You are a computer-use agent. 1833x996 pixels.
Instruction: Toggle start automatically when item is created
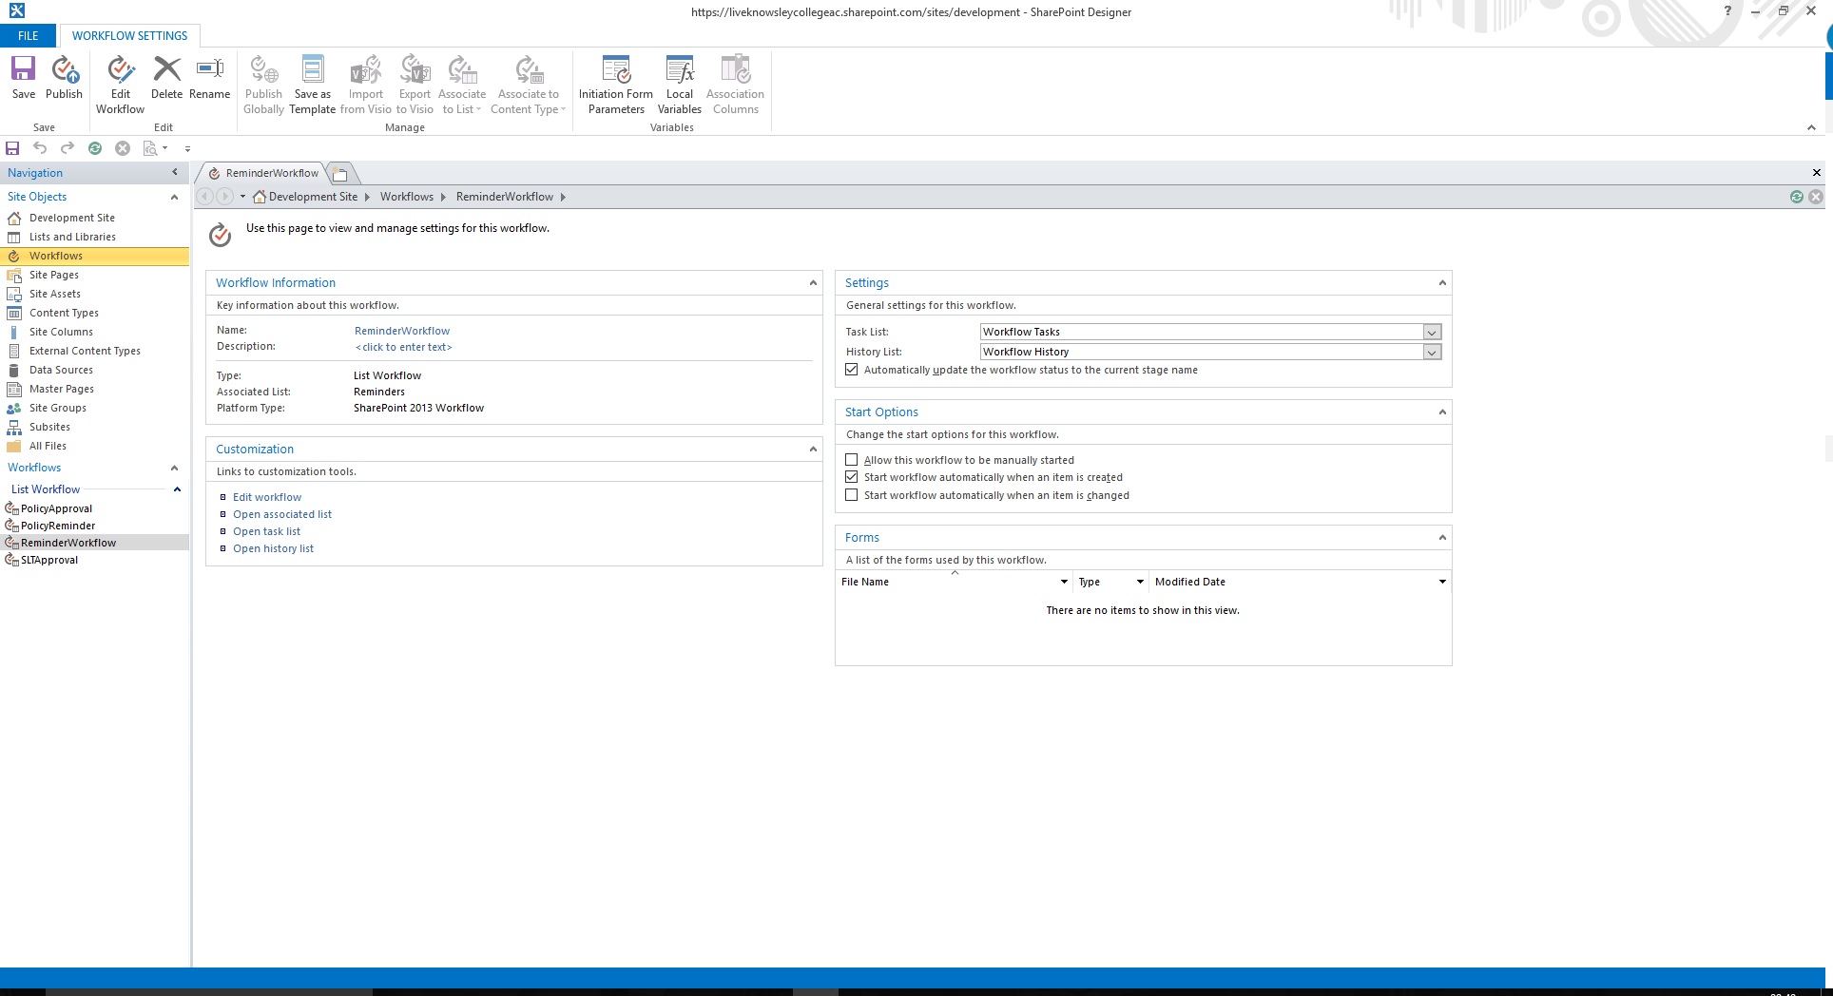[x=852, y=477]
